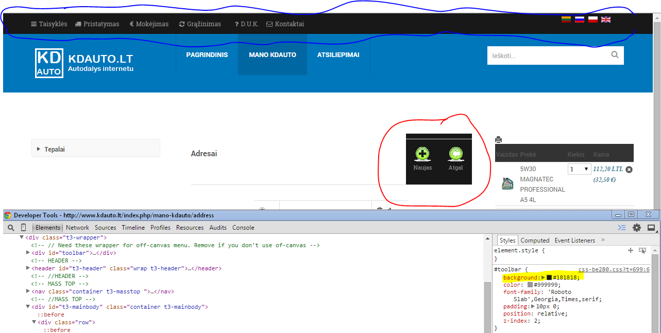This screenshot has width=661, height=333.
Task: Switch to Network tab in DevTools
Action: (x=77, y=228)
